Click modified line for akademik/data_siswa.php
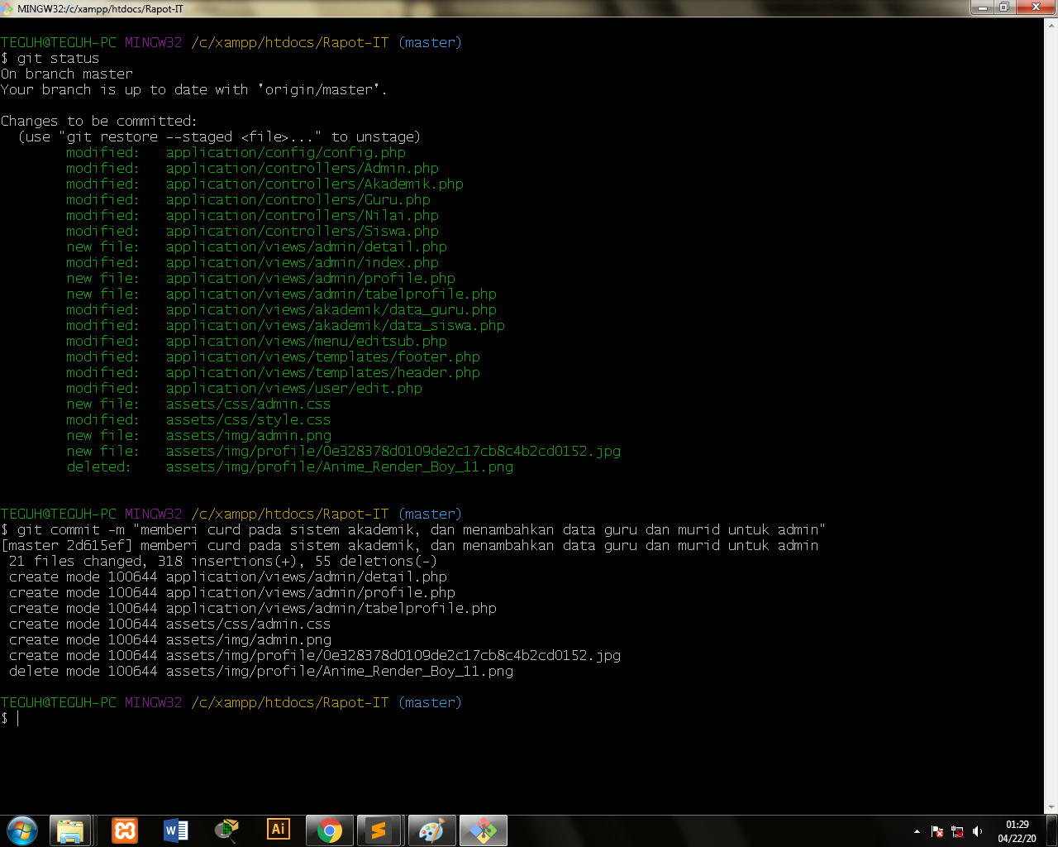This screenshot has width=1058, height=847. point(286,326)
